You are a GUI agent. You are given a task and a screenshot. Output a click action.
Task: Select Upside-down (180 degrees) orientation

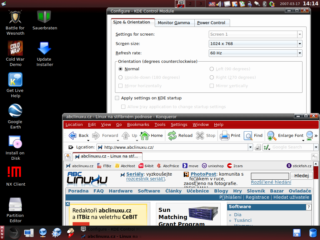[x=120, y=77]
